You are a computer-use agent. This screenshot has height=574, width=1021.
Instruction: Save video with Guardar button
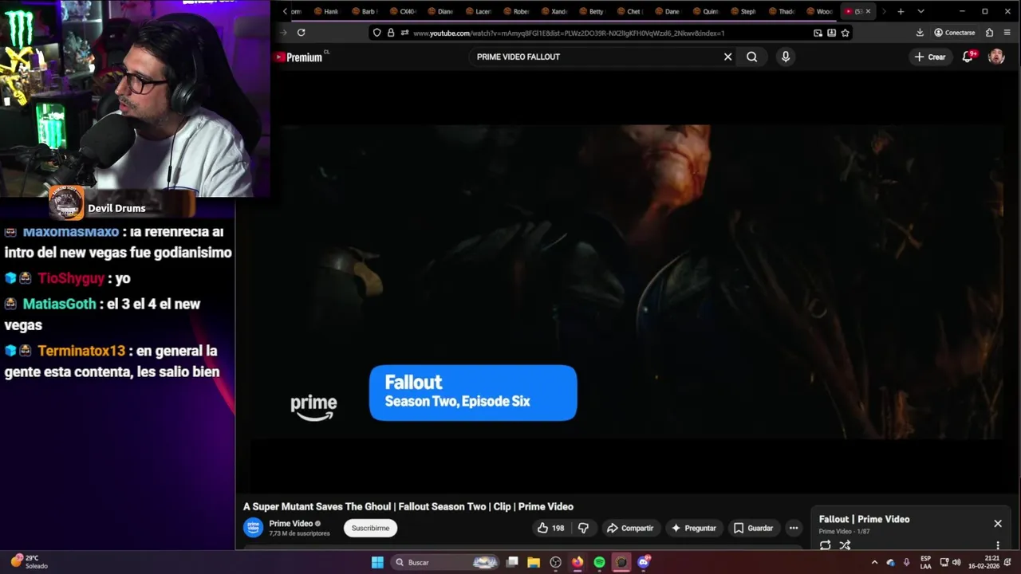click(754, 528)
